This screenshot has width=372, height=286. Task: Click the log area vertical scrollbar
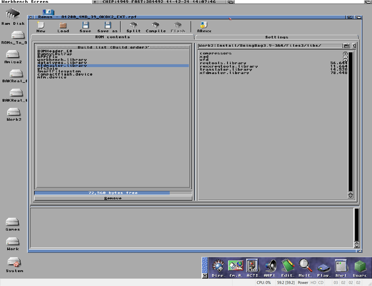[x=357, y=225]
